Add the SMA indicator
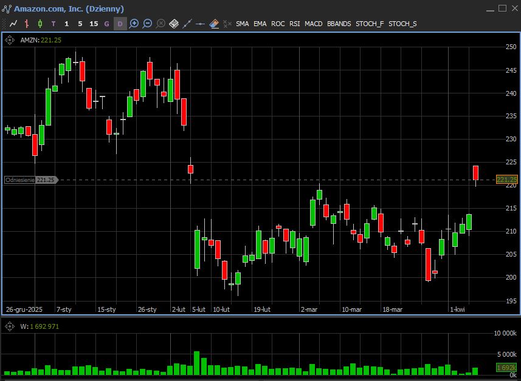 [243, 24]
